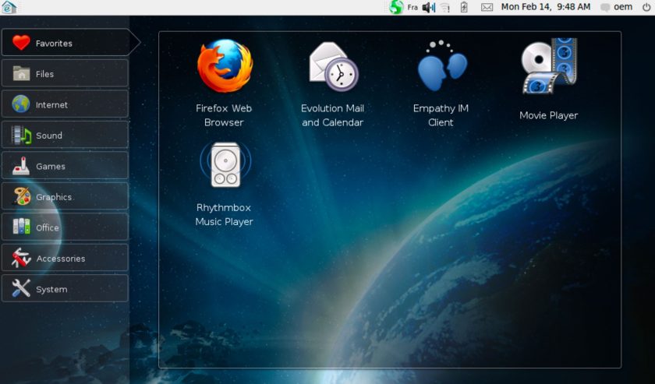The width and height of the screenshot is (655, 384).
Task: Click the joystick icon beside Games
Action: pos(21,166)
